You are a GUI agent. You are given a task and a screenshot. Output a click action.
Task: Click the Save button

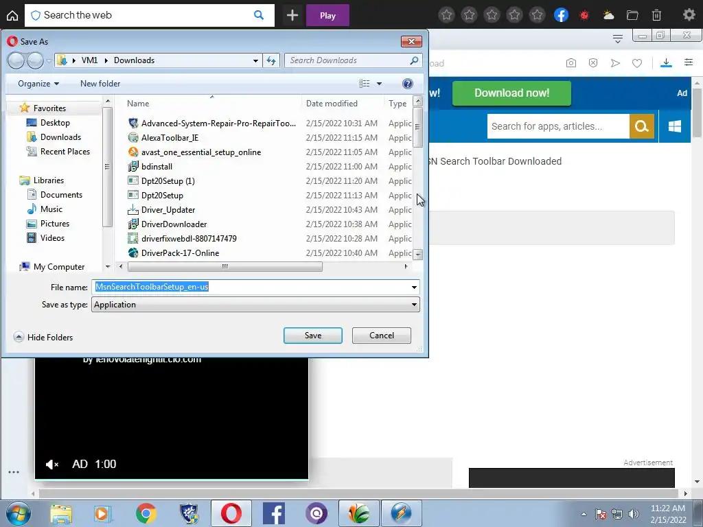(313, 336)
